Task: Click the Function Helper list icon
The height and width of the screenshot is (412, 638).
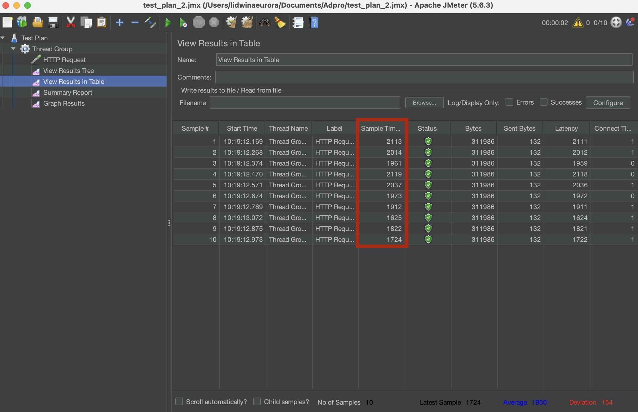Action: pyautogui.click(x=298, y=23)
